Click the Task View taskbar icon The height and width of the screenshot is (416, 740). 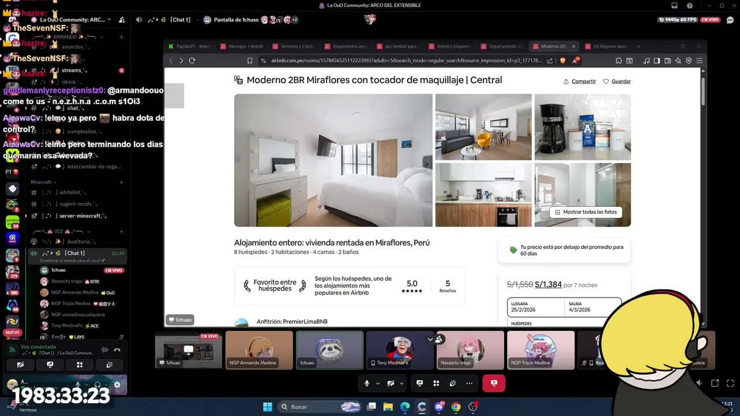click(x=372, y=407)
